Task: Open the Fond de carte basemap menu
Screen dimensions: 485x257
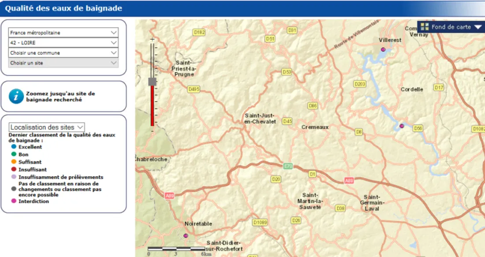Action: tap(451, 27)
